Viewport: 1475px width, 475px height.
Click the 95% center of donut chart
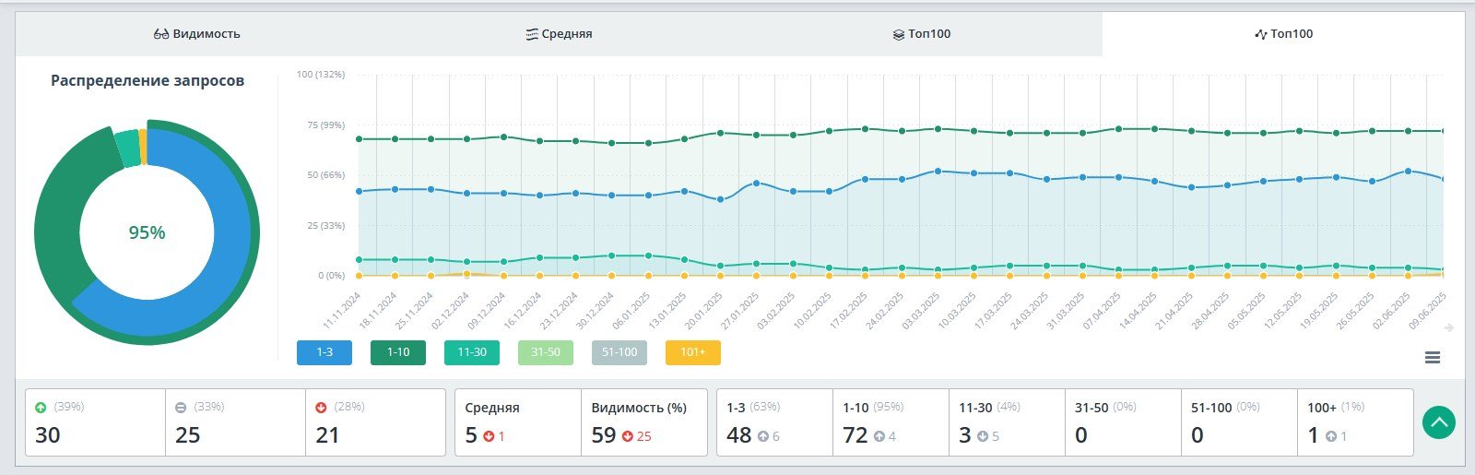pos(147,232)
